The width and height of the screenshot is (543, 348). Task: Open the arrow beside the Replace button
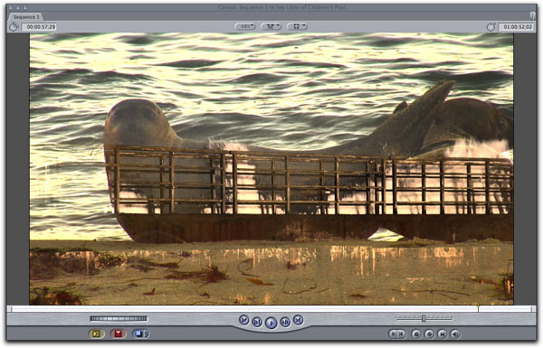147,334
